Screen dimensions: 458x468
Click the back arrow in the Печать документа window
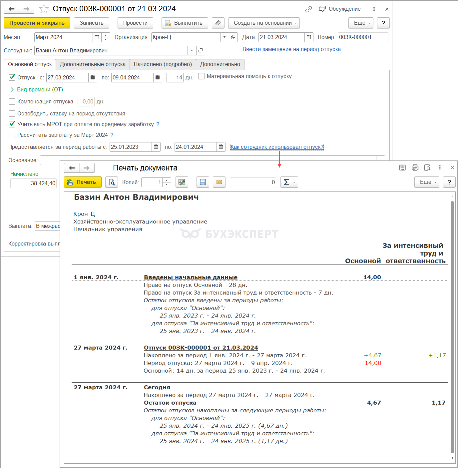tap(72, 168)
